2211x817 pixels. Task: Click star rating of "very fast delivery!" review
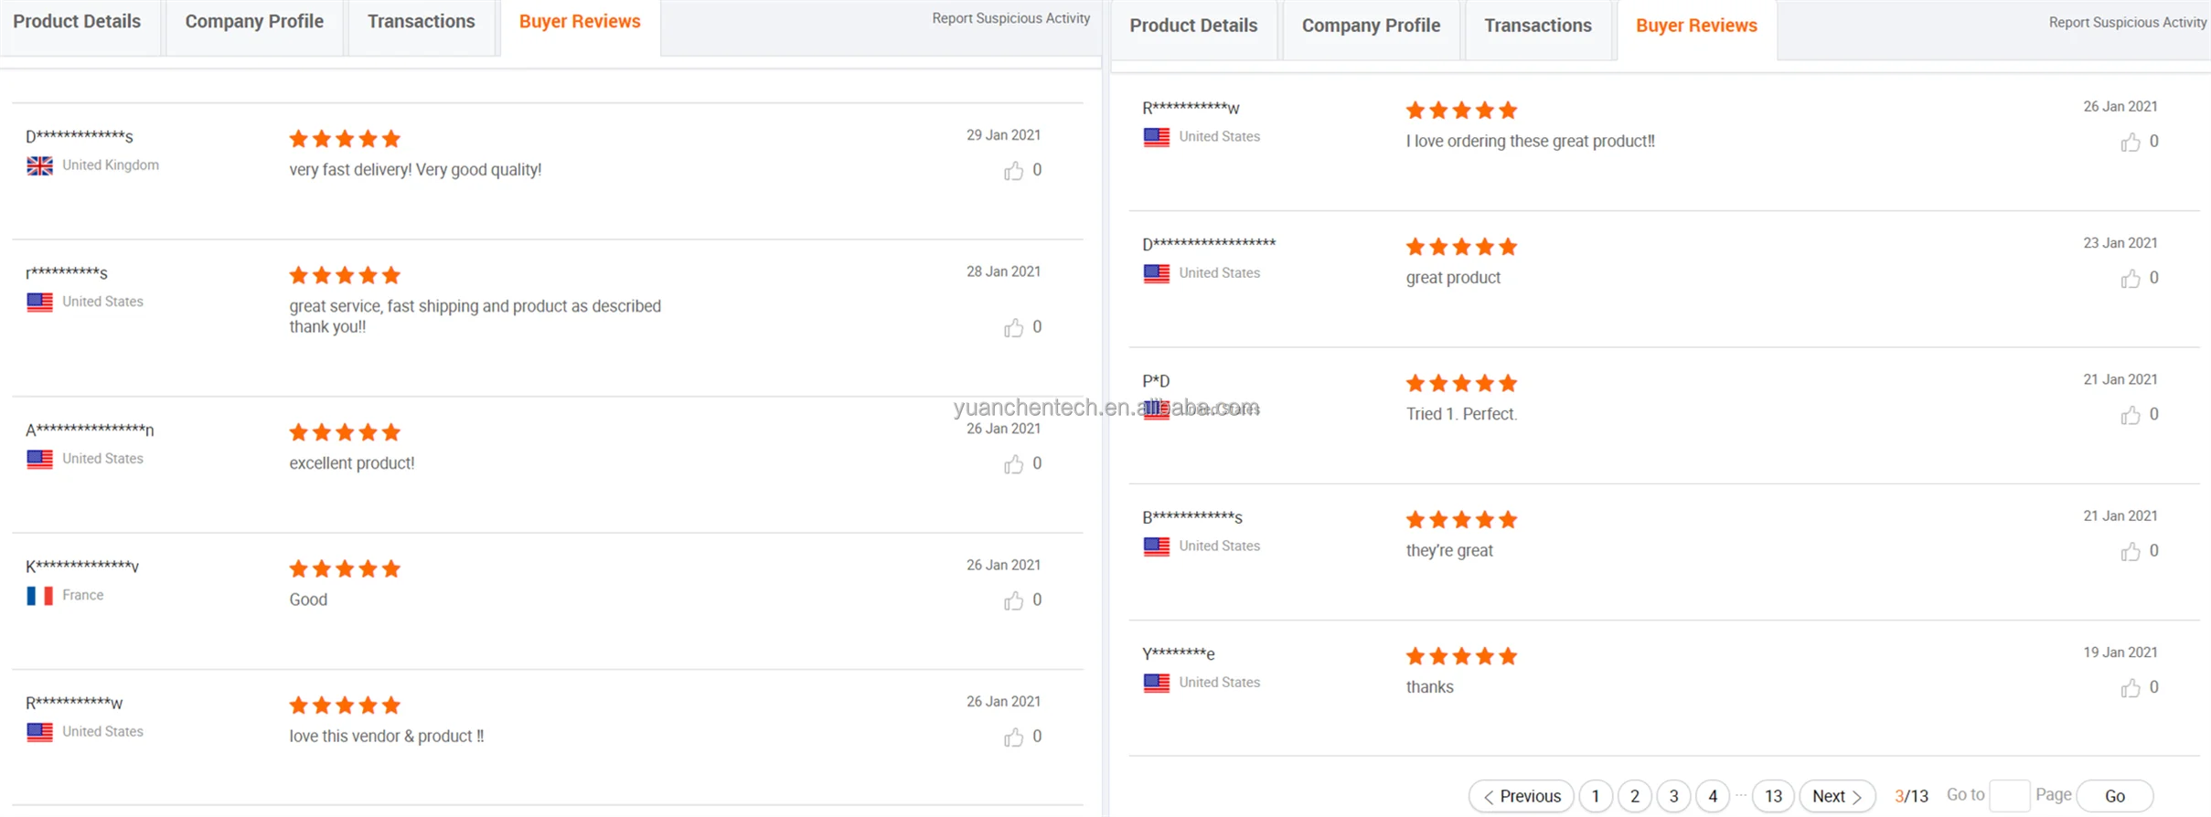[x=345, y=139]
